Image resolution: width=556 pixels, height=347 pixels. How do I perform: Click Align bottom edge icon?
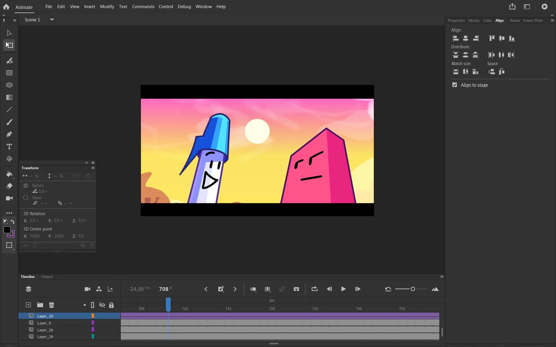click(x=512, y=38)
